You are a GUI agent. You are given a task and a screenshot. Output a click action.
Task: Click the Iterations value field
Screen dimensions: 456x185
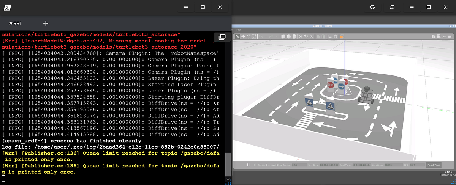pyautogui.click(x=394, y=165)
